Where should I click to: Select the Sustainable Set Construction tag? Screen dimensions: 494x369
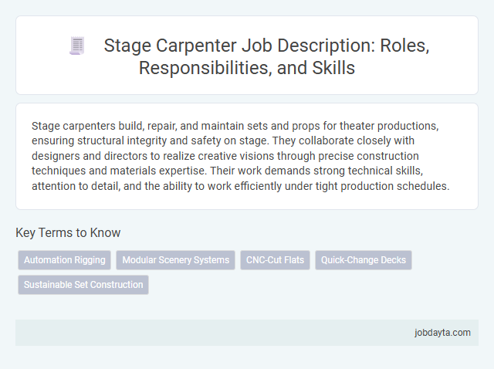[x=83, y=285]
